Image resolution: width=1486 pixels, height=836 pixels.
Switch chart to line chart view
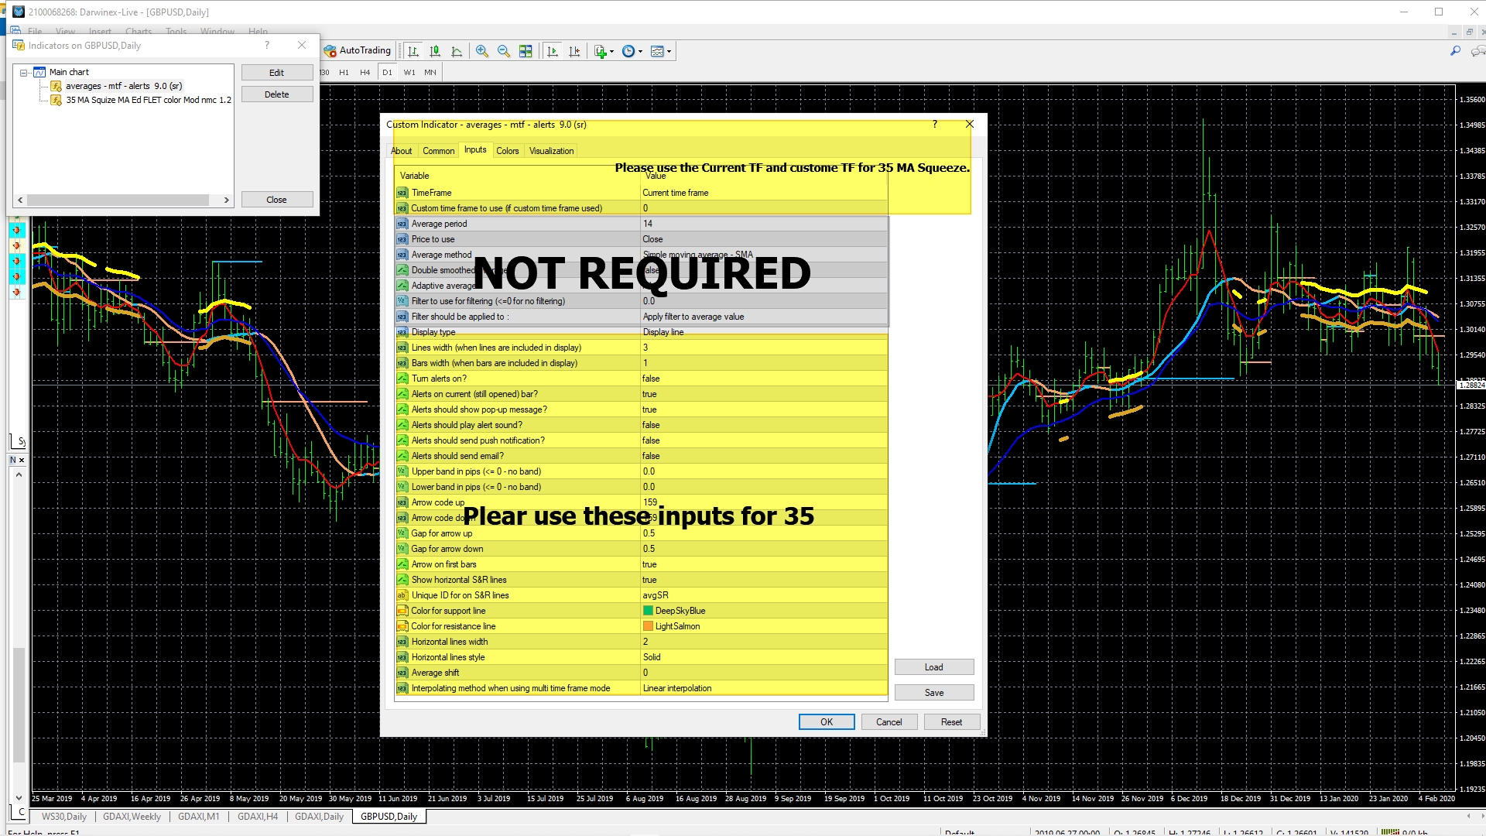point(457,51)
